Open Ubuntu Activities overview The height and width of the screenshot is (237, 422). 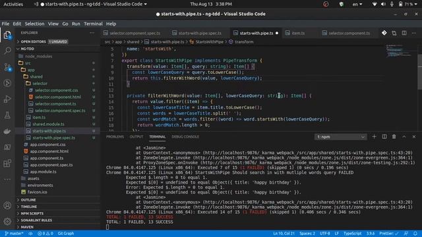point(13,4)
